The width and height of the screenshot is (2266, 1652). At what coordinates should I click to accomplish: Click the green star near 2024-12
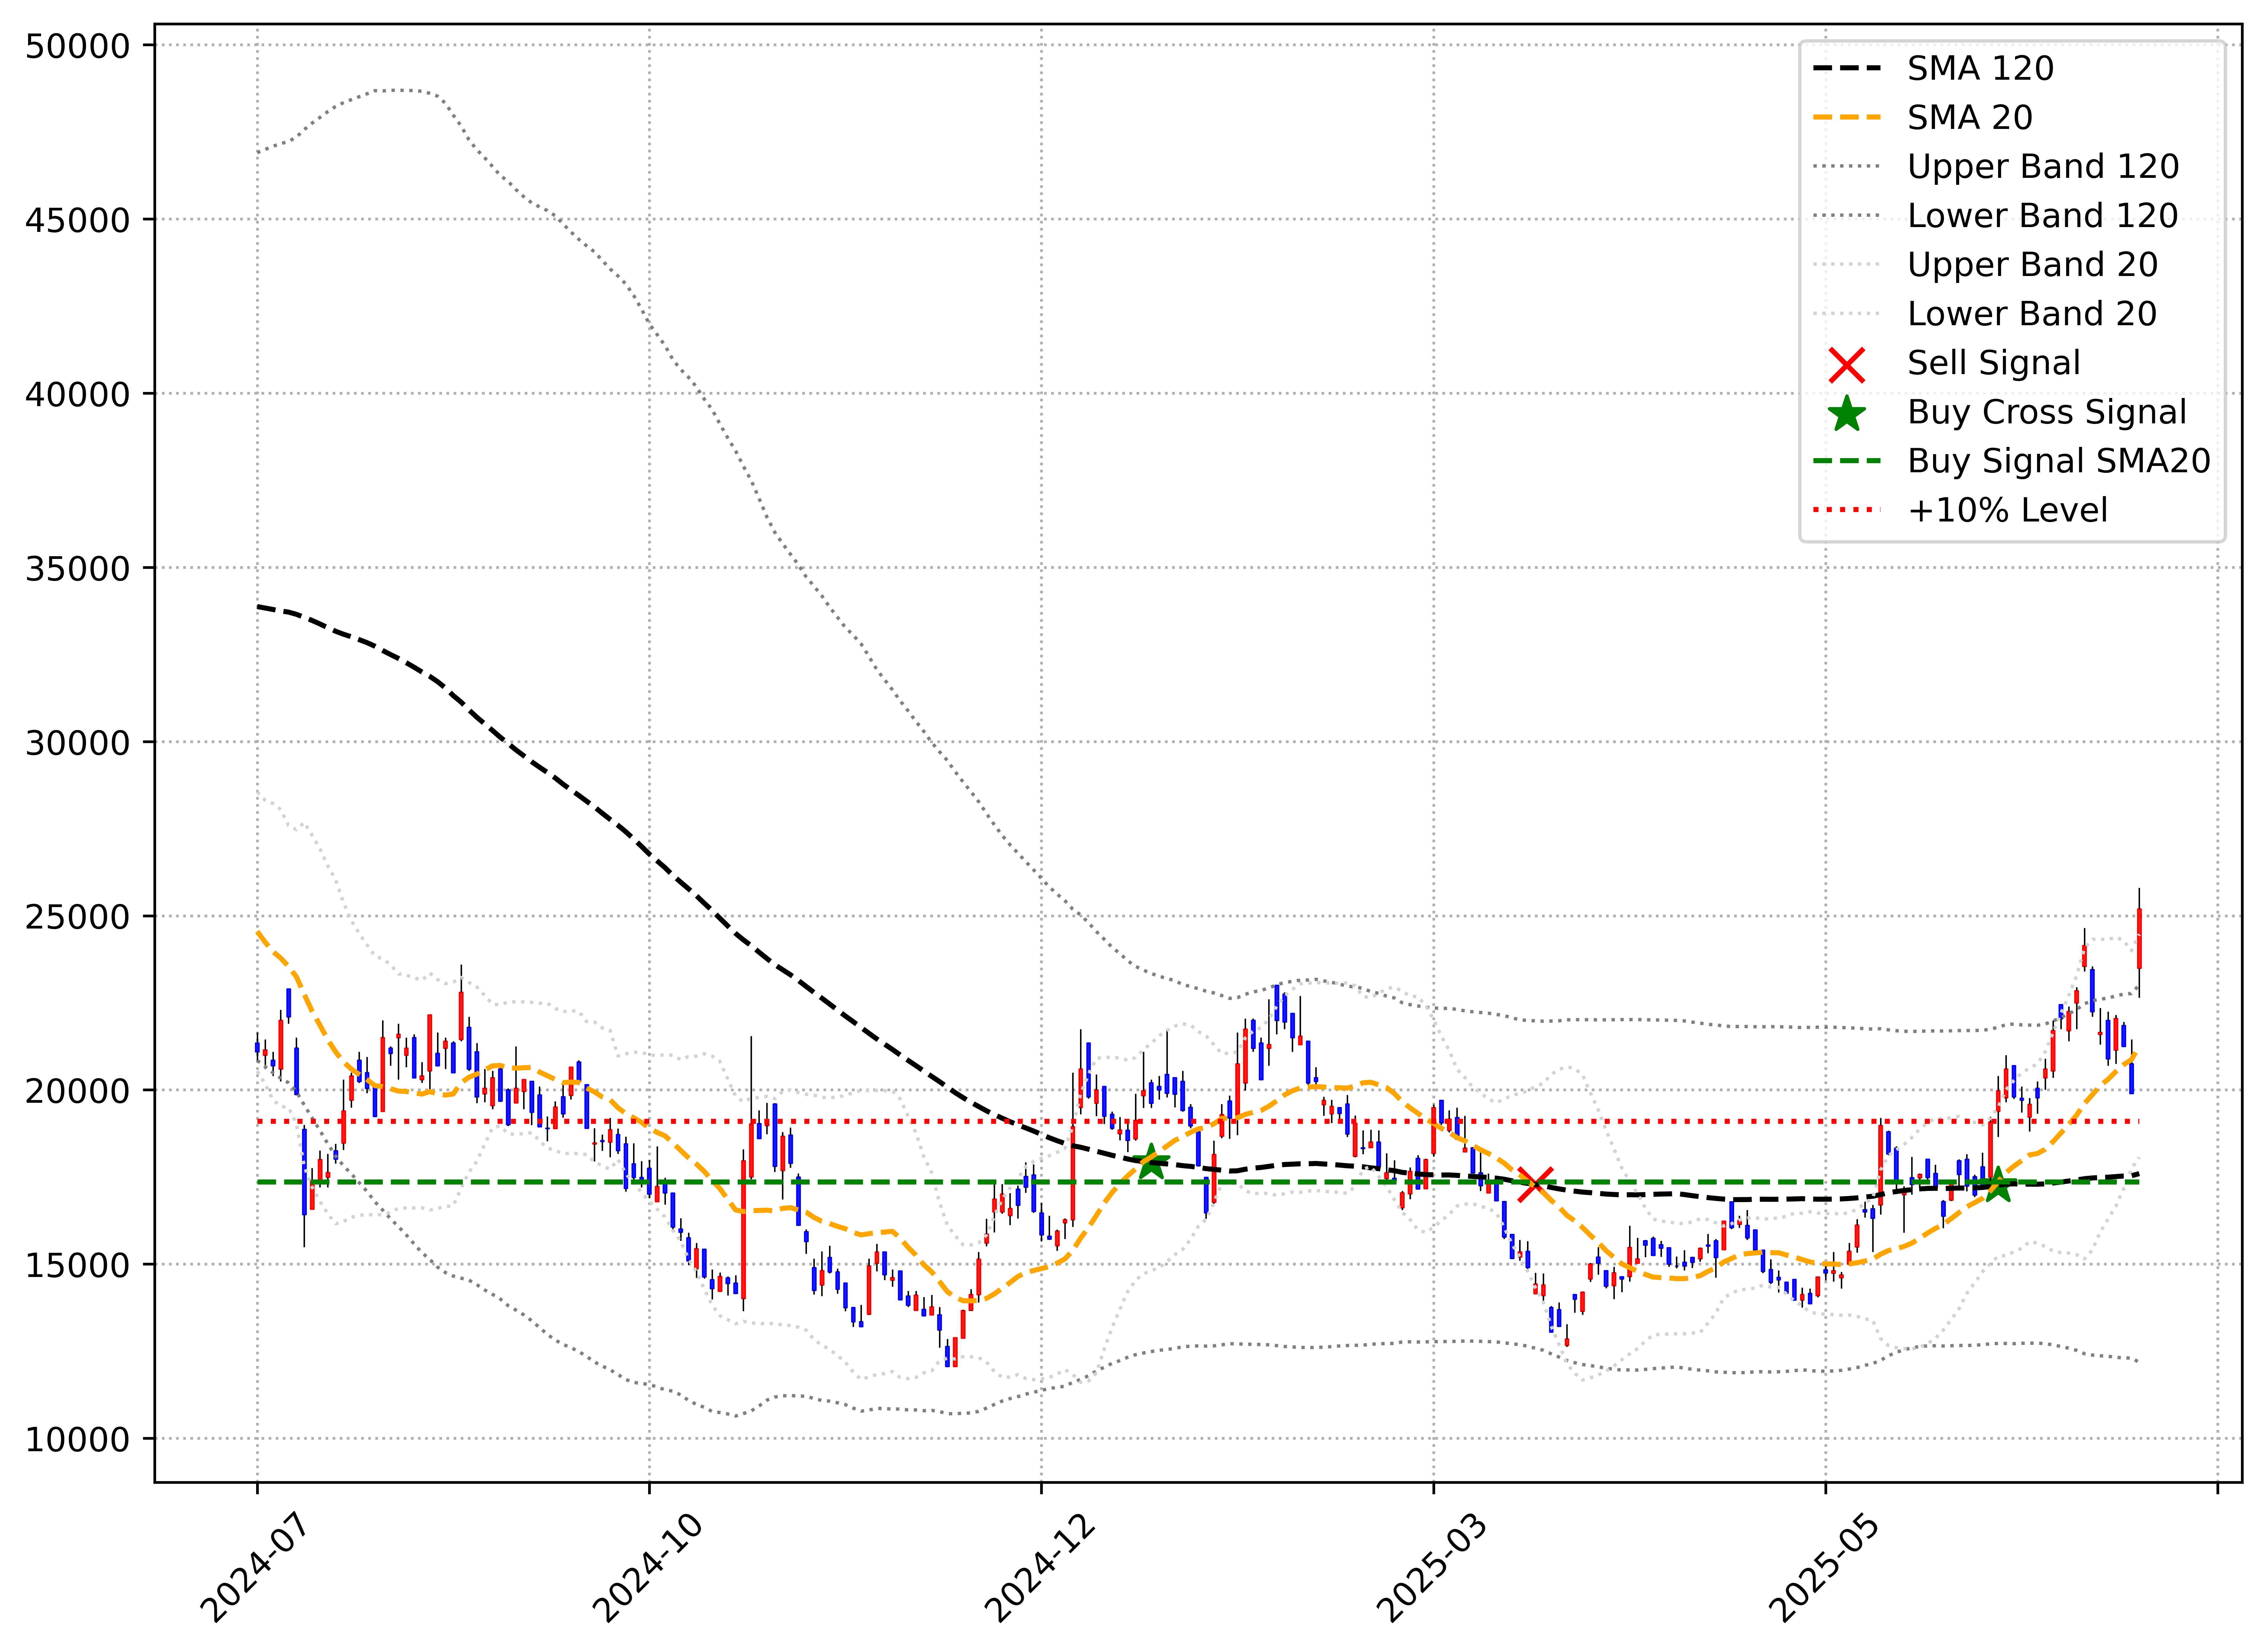click(1152, 1162)
